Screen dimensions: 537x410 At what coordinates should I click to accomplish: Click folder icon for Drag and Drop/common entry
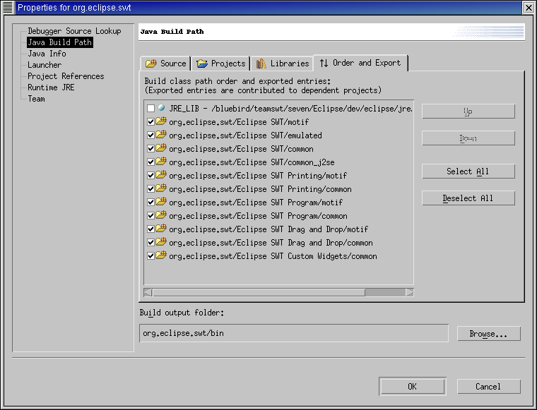161,242
